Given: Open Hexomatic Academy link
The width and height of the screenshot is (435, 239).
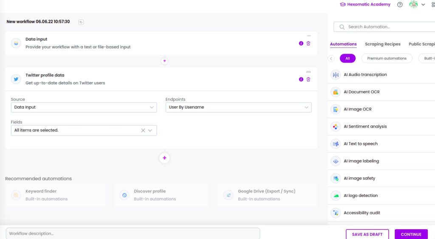Looking at the screenshot, I should coord(365,4).
